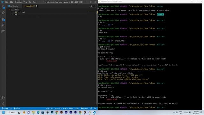The width and height of the screenshot is (204, 115).
Task: Open Adobe After Effects from the taskbar
Action: pyautogui.click(x=71, y=112)
